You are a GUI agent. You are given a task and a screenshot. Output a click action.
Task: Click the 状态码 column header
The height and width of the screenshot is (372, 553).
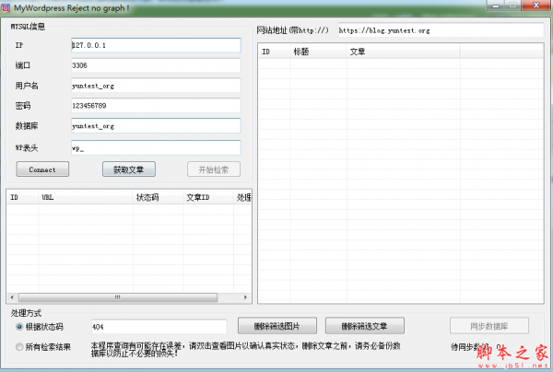[x=158, y=197]
